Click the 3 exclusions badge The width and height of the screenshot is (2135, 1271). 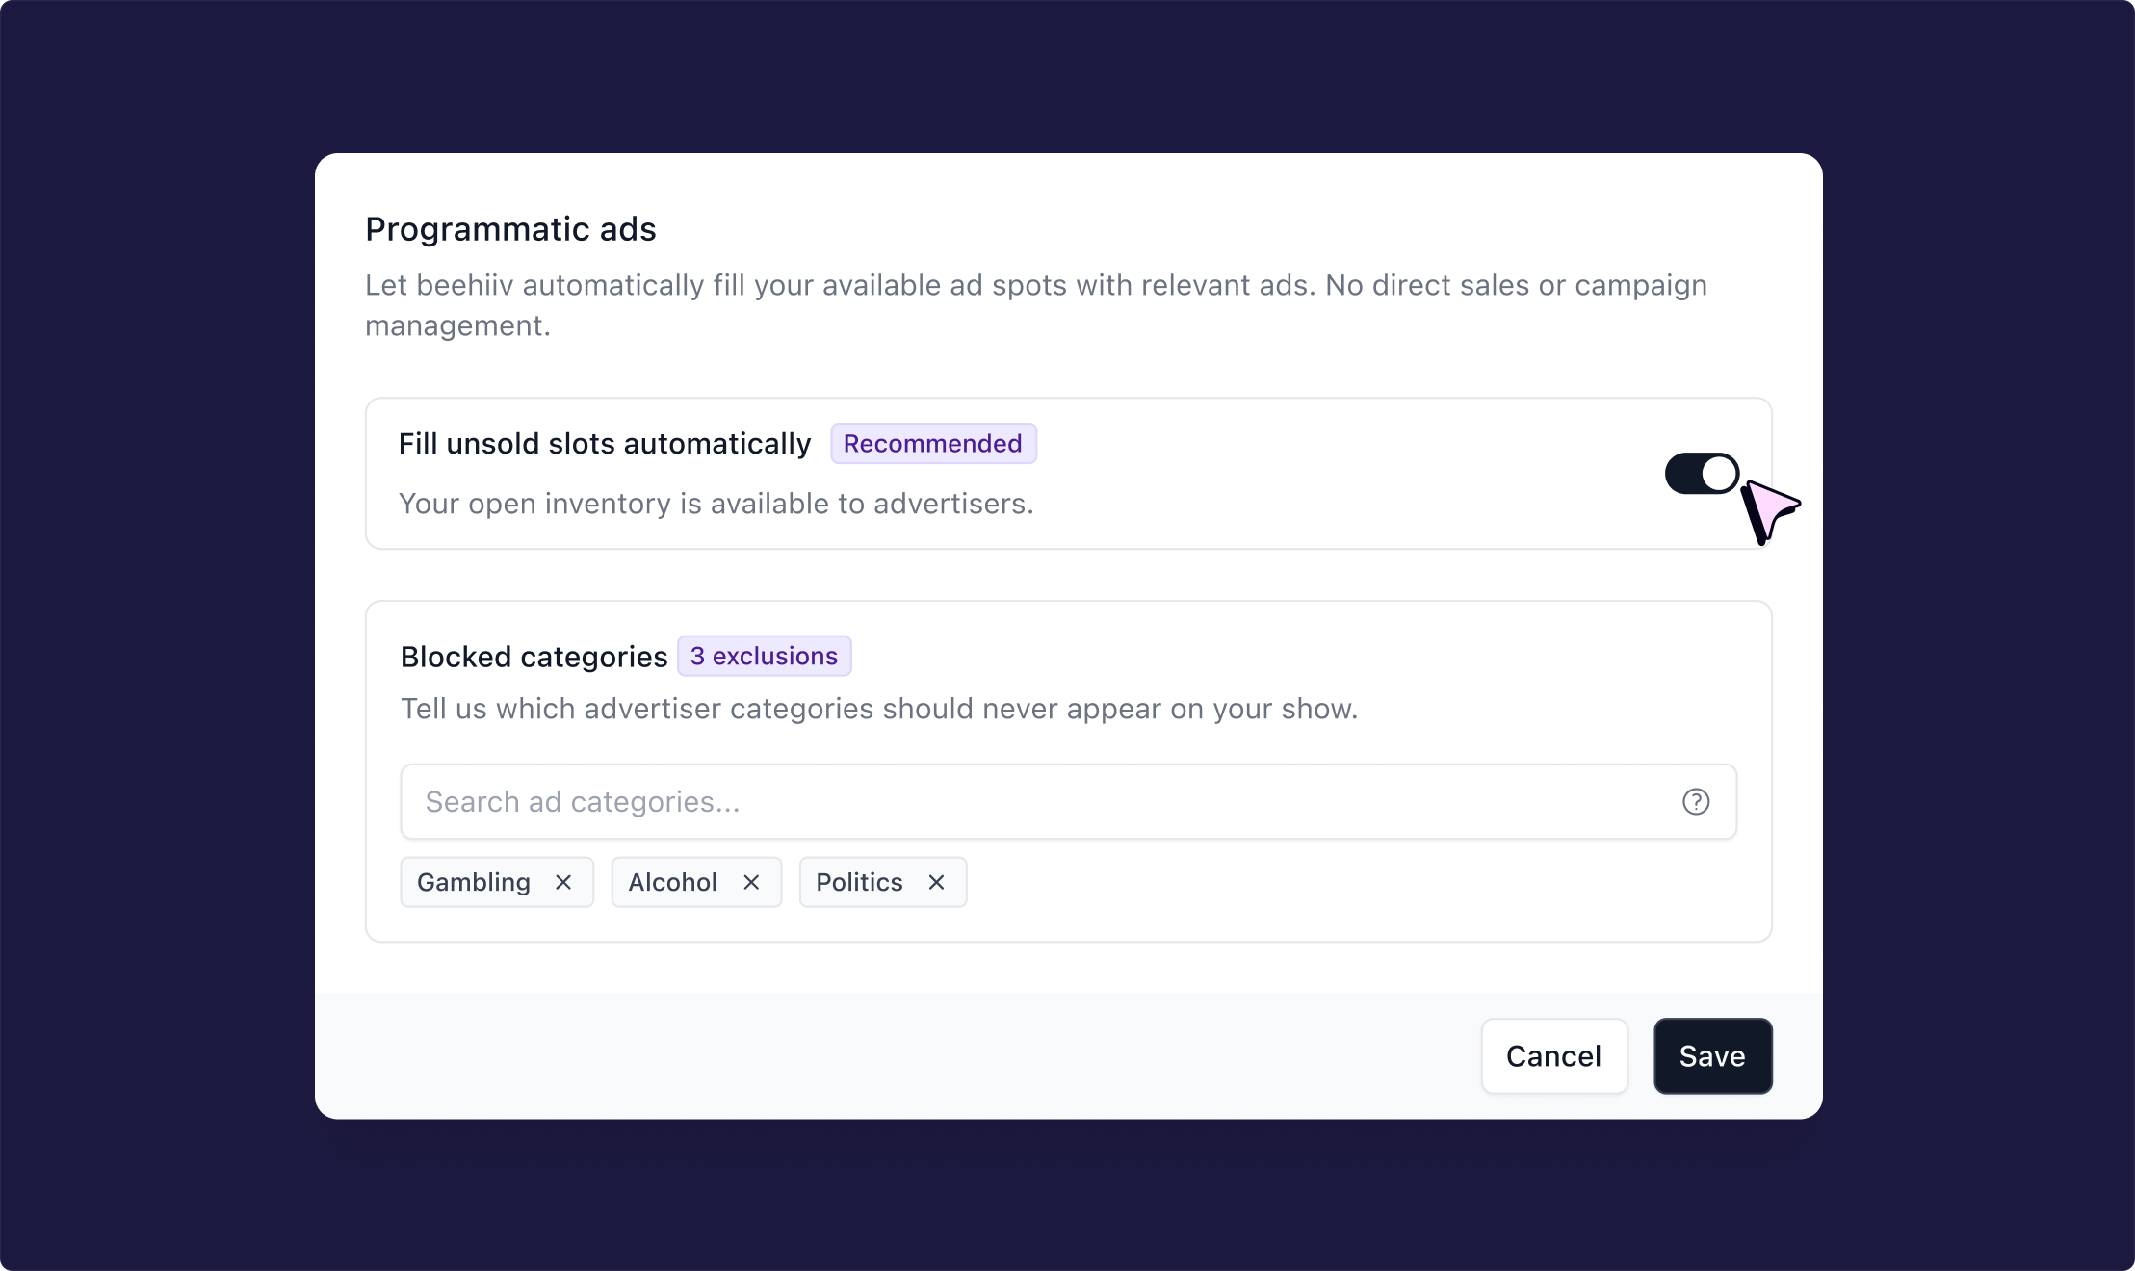pyautogui.click(x=764, y=656)
